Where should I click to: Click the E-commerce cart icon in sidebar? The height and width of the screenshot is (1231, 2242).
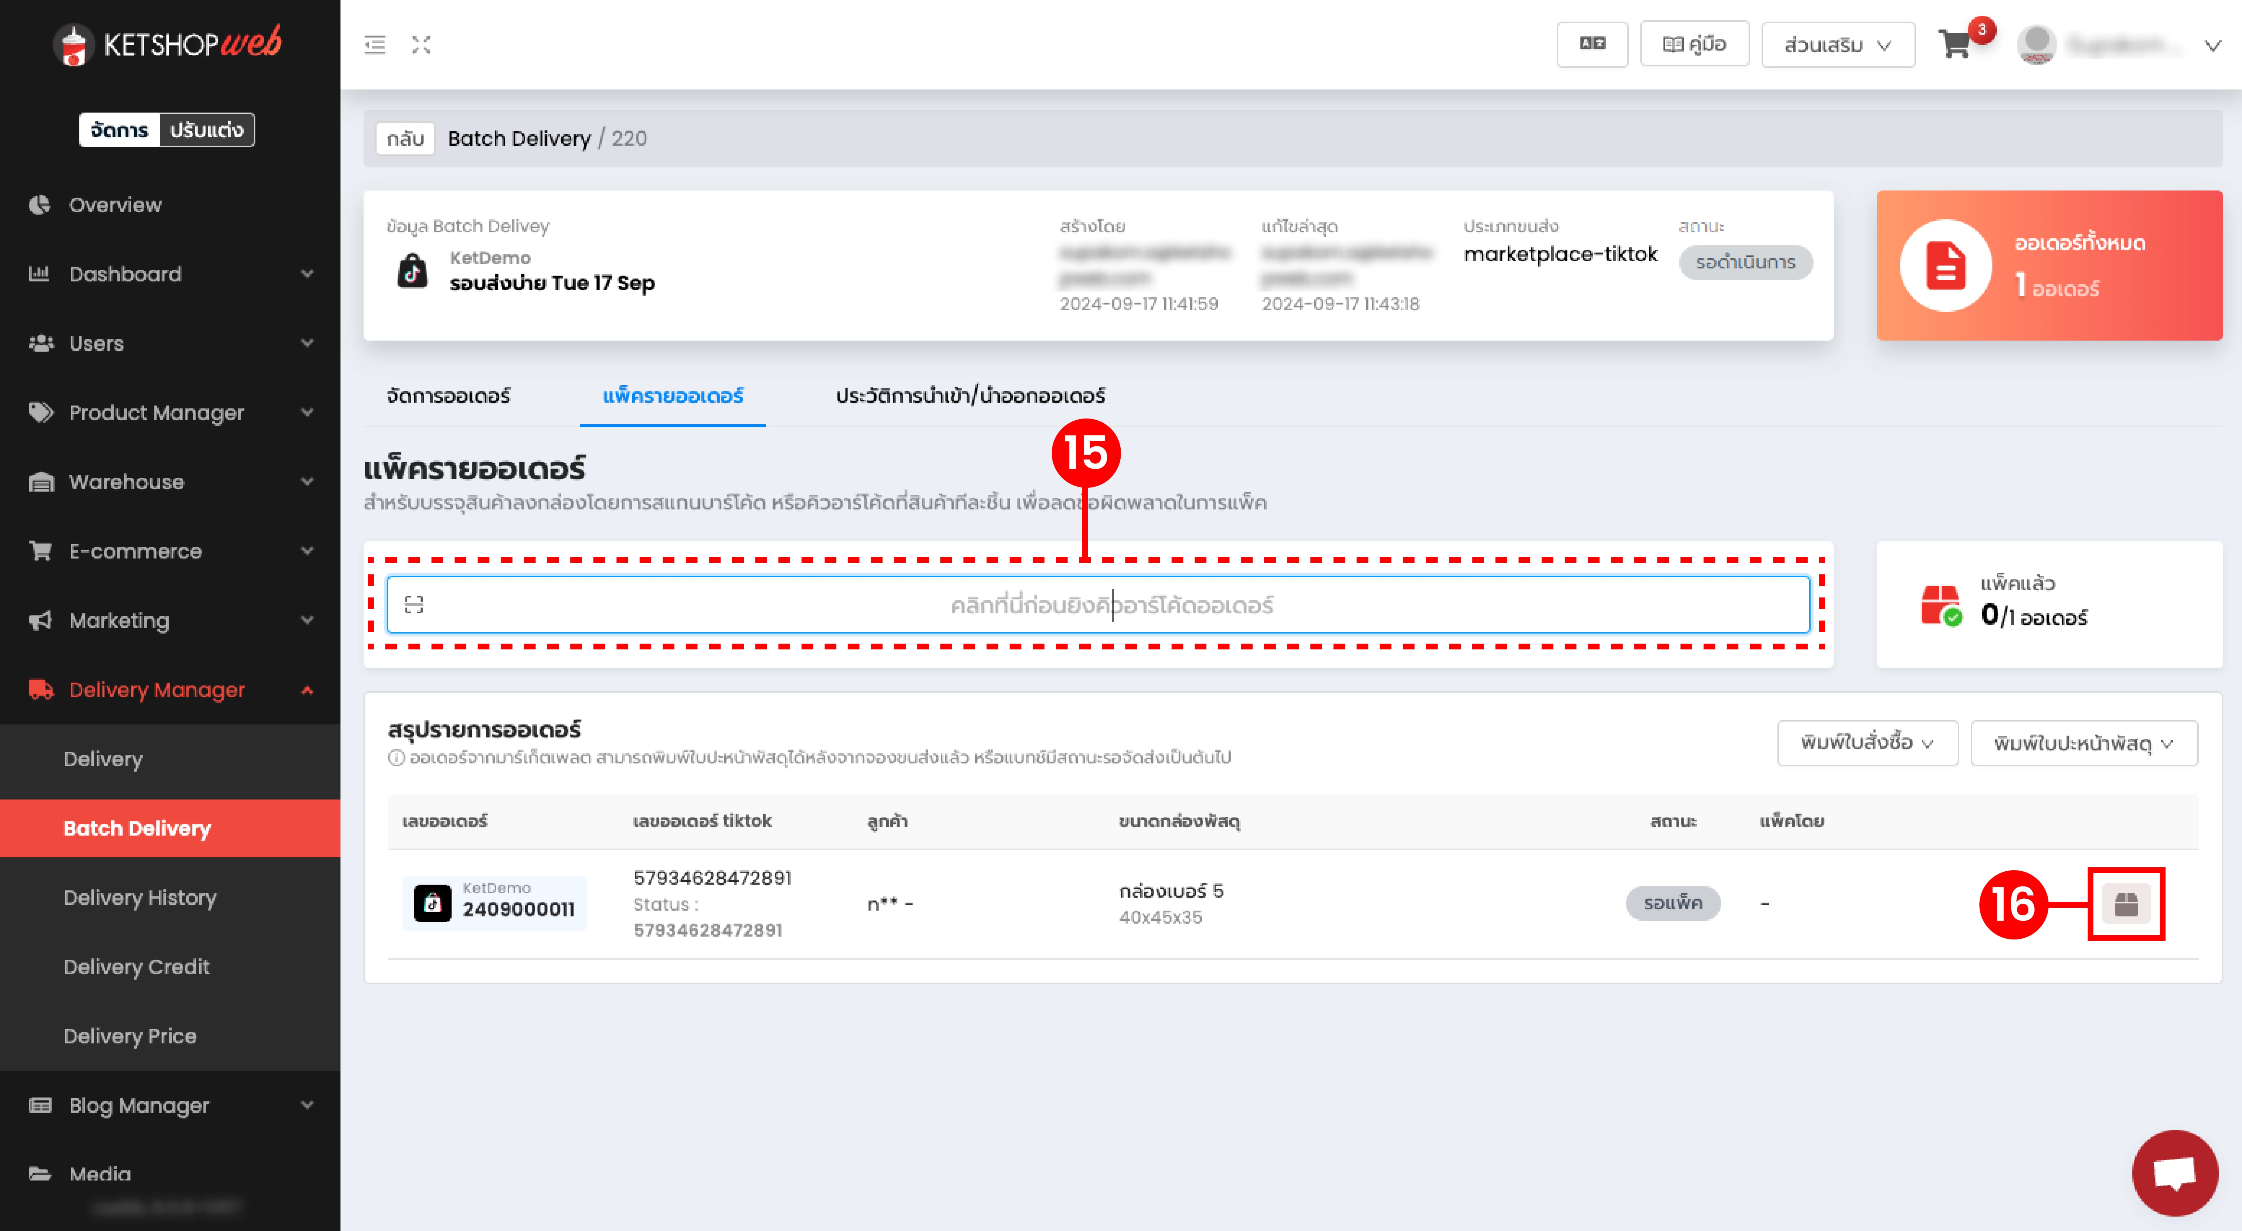tap(40, 550)
